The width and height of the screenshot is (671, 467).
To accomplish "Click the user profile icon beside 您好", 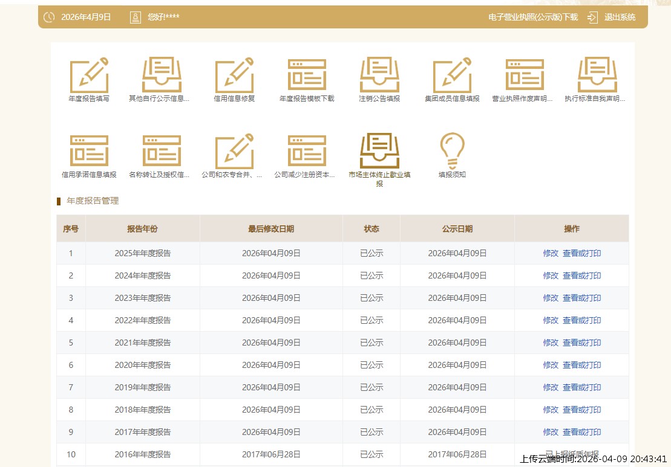I will 136,18.
